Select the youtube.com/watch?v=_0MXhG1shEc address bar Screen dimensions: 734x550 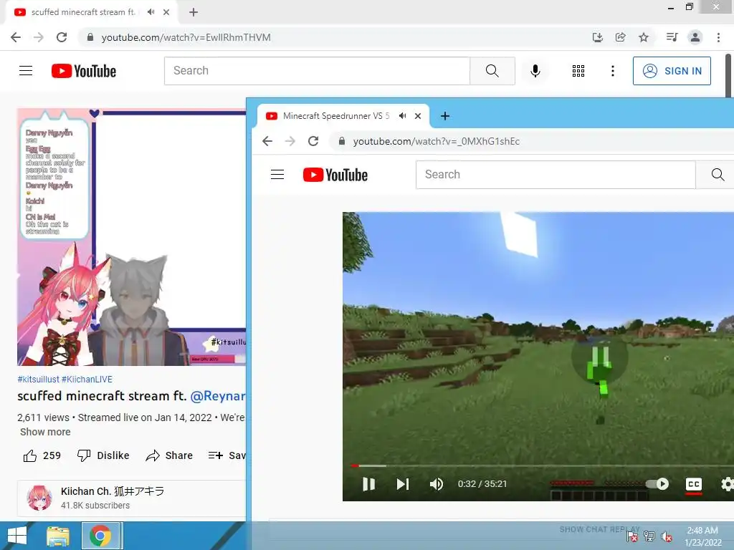coord(531,141)
